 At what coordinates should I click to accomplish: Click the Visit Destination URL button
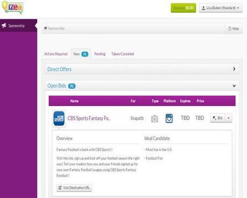[x=74, y=188]
